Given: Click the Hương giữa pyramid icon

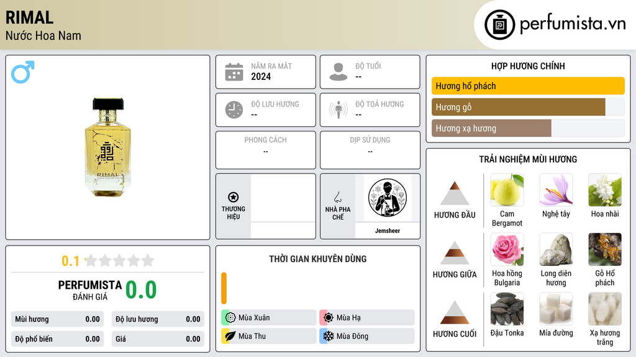Looking at the screenshot, I should tap(455, 253).
